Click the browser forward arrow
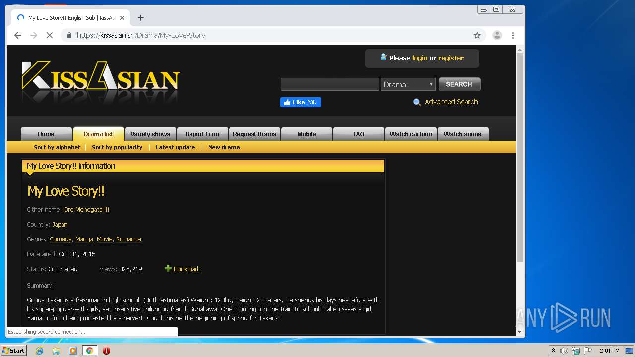 (34, 35)
